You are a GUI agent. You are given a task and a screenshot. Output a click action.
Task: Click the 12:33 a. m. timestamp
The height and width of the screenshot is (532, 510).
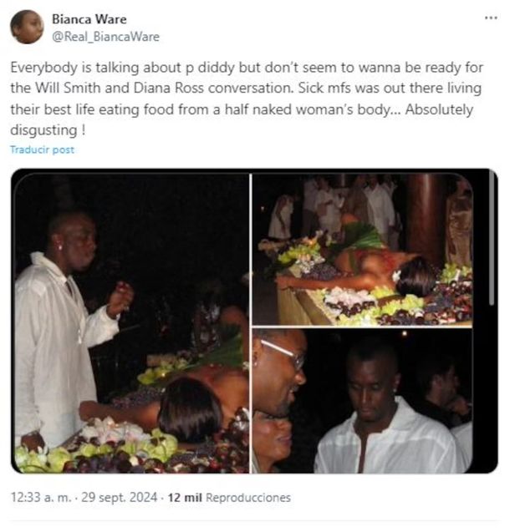[40, 497]
